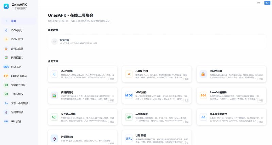Toggle 收藏 favorite on the MD5加密 card
The image size is (272, 145).
(x=185, y=101)
